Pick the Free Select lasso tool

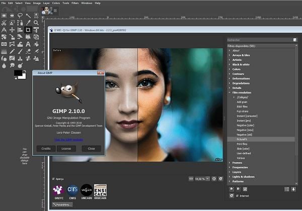pyautogui.click(x=20, y=16)
